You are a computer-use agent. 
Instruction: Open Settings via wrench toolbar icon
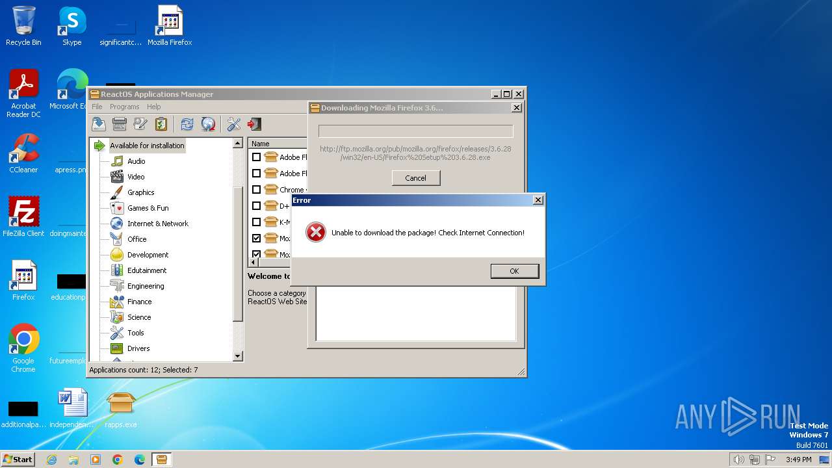pos(234,124)
